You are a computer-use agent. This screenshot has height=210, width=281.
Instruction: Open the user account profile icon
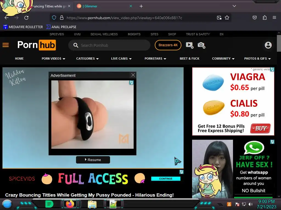coord(268,45)
